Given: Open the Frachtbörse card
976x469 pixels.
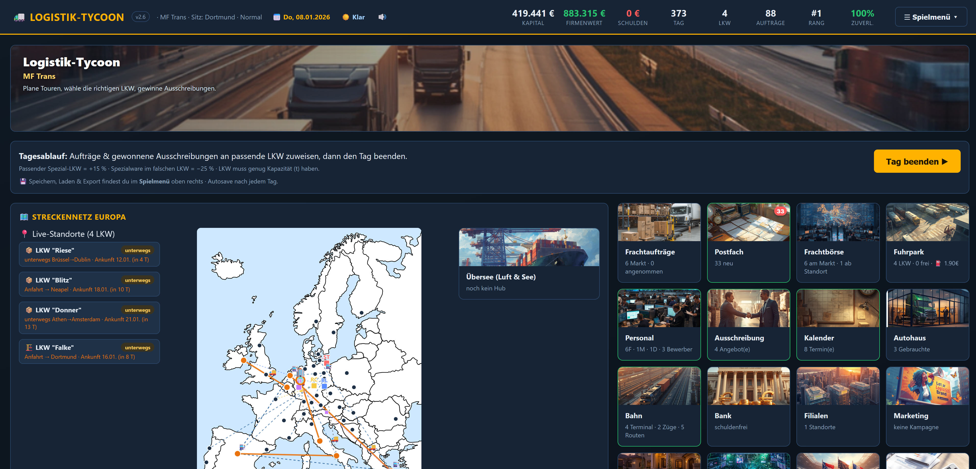Looking at the screenshot, I should tap(838, 242).
